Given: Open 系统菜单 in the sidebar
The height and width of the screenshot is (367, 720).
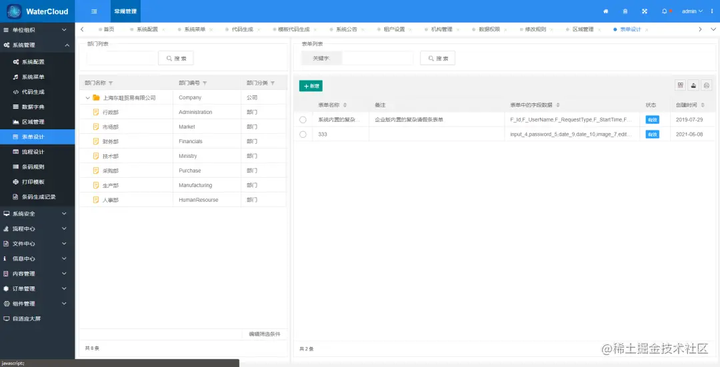Looking at the screenshot, I should coord(37,77).
